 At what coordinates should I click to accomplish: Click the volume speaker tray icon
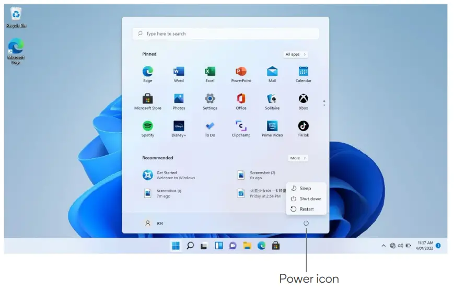(x=400, y=246)
